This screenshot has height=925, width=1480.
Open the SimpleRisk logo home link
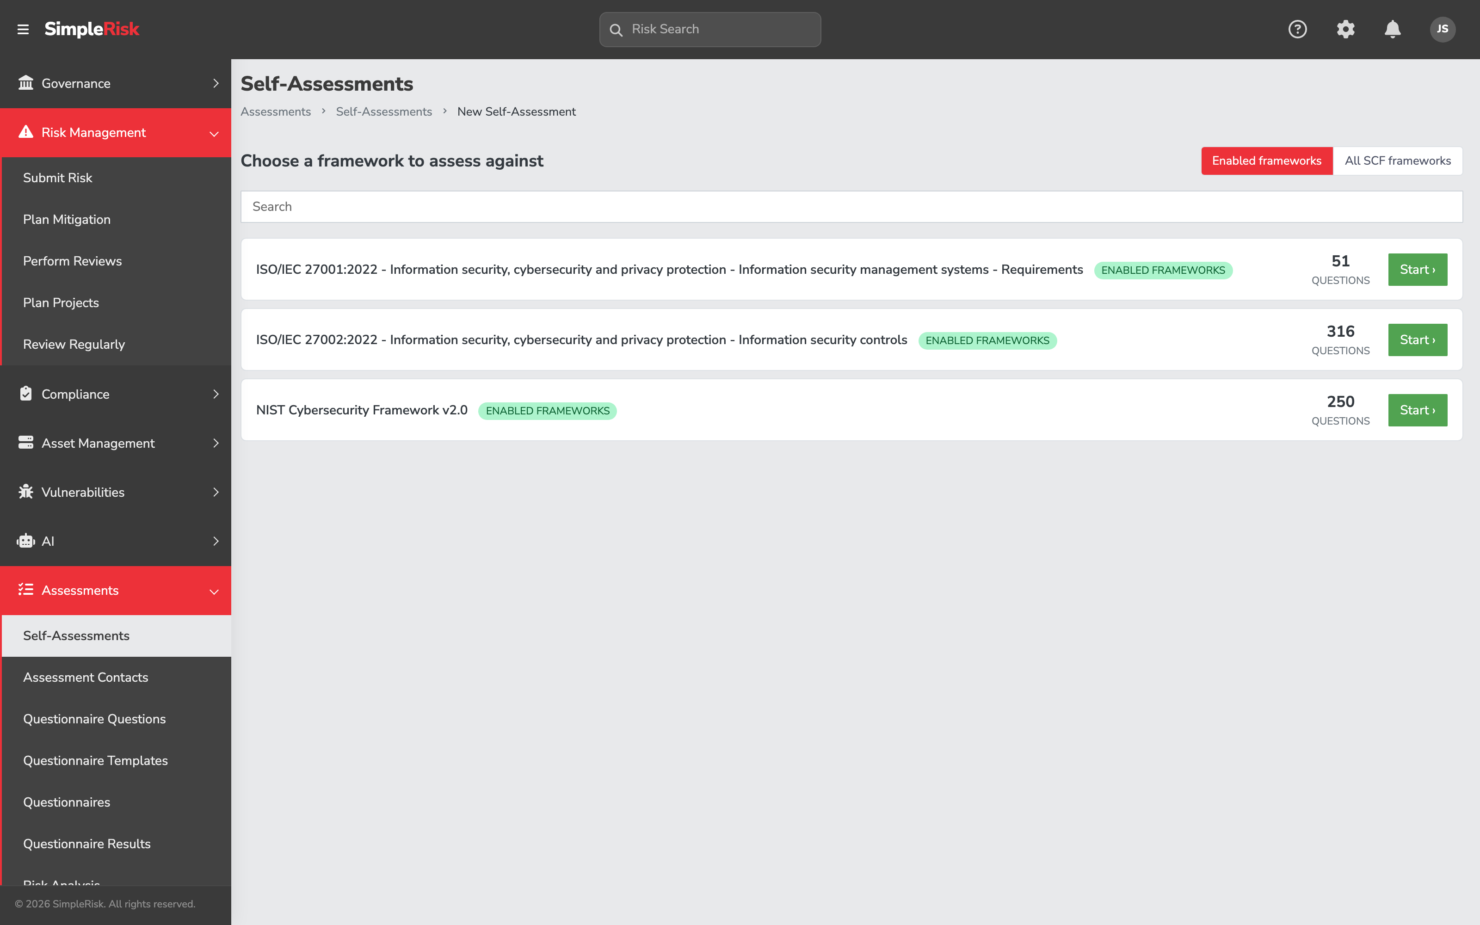[92, 29]
